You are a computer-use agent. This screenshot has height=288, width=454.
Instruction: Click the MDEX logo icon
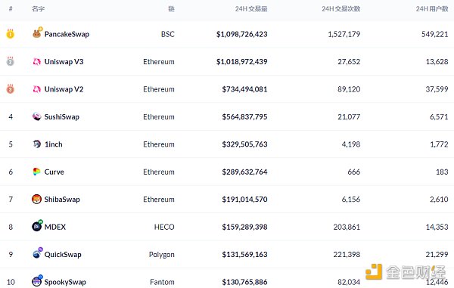[37, 226]
